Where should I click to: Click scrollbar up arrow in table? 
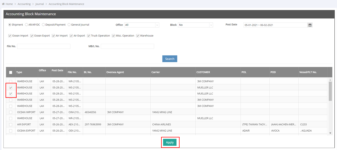coord(330,80)
